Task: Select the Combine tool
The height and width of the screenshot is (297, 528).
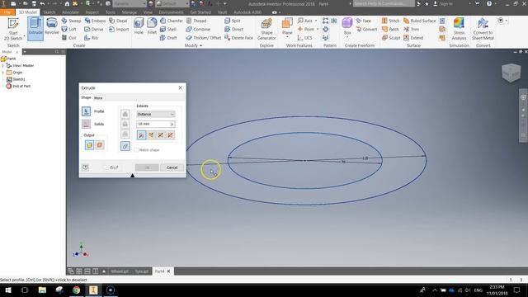Action: (198, 30)
